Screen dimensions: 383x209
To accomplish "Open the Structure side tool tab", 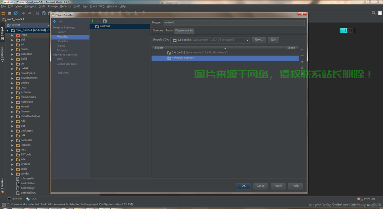I will [x=2, y=54].
